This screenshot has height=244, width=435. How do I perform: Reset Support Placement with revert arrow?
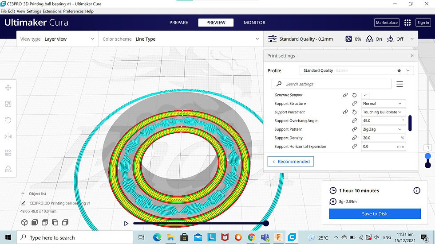pyautogui.click(x=354, y=112)
